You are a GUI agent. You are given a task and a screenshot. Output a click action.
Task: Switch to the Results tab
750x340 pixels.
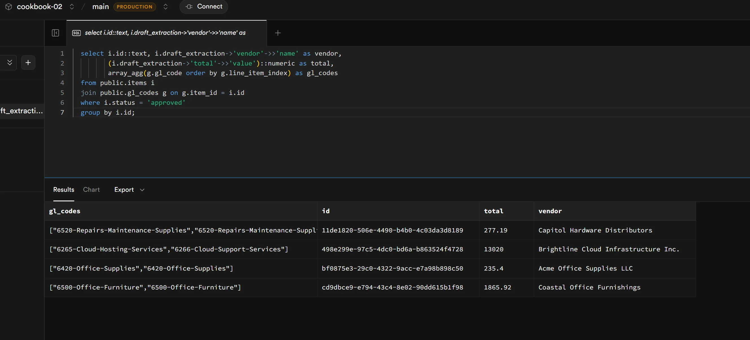(x=64, y=190)
